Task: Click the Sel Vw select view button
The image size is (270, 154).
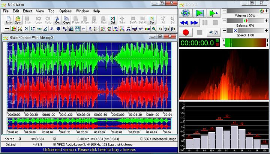Action: click(x=133, y=20)
